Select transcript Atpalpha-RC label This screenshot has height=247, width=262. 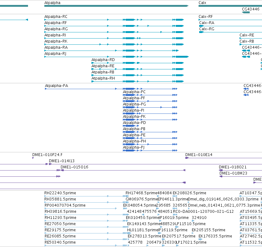56,17
